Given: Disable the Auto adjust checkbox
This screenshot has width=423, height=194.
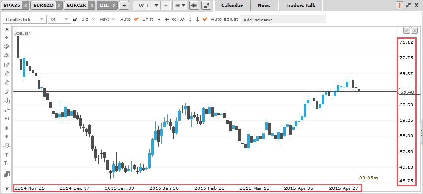Looking at the screenshot, I should coord(205,19).
